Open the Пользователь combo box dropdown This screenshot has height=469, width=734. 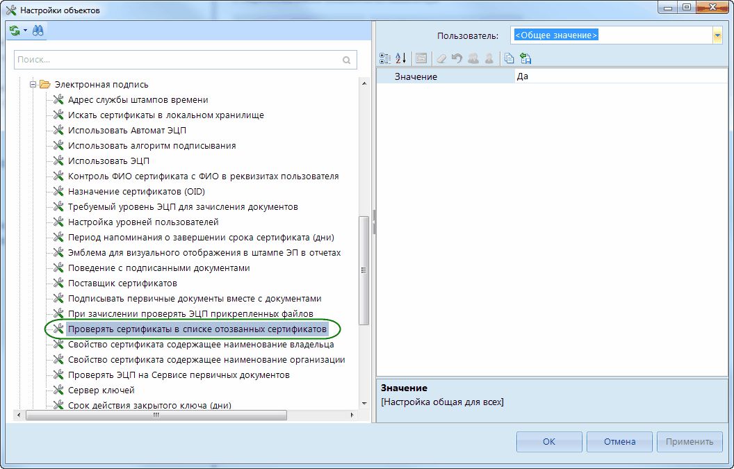pos(717,35)
